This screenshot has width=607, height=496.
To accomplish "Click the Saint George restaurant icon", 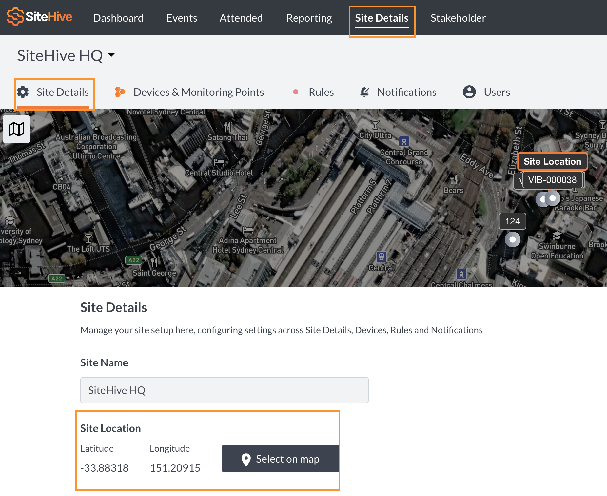I will [154, 262].
